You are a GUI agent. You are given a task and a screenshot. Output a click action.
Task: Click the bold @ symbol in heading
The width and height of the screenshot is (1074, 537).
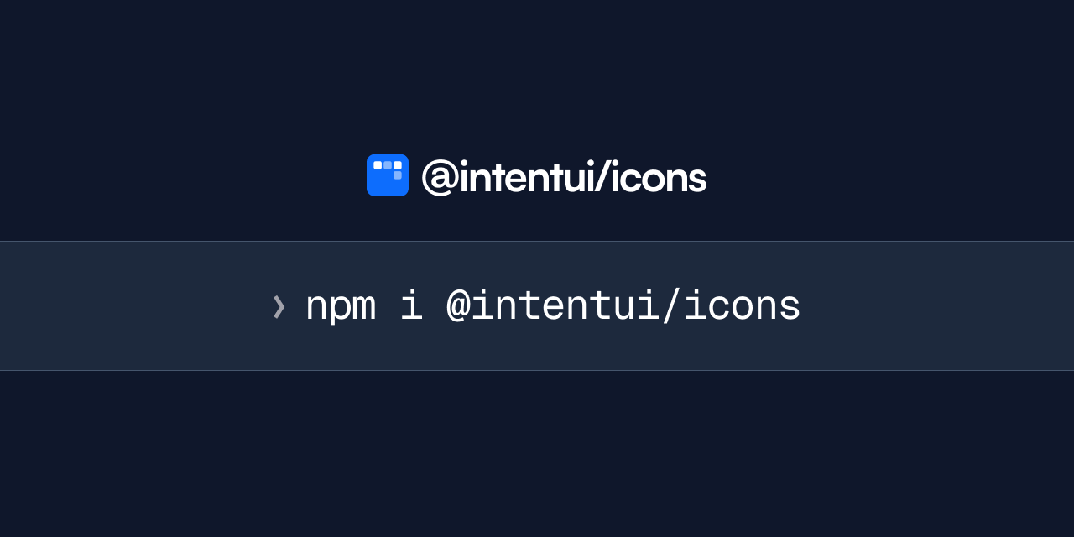[x=439, y=177]
